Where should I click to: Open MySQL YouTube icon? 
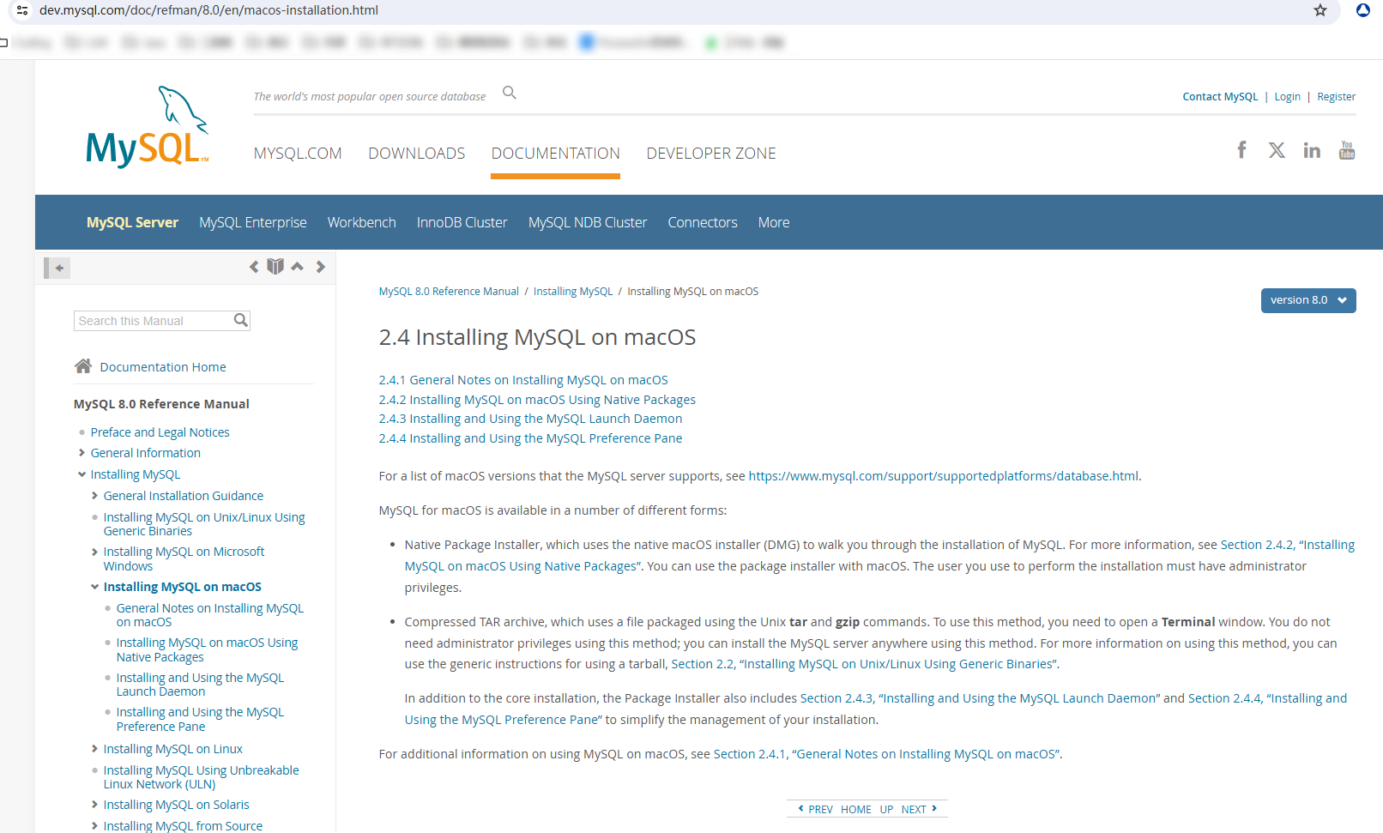pos(1347,150)
